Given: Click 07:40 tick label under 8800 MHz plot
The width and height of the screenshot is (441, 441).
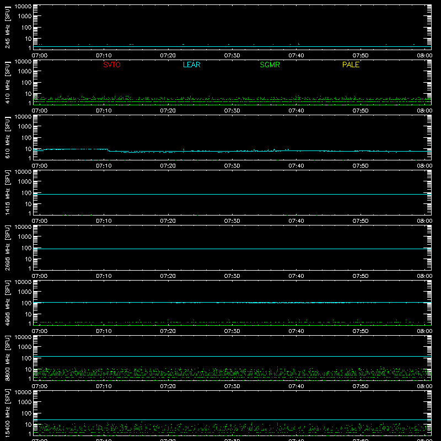Looking at the screenshot, I should click(296, 386).
